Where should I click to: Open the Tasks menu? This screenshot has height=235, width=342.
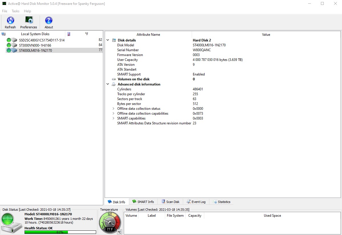(15, 11)
